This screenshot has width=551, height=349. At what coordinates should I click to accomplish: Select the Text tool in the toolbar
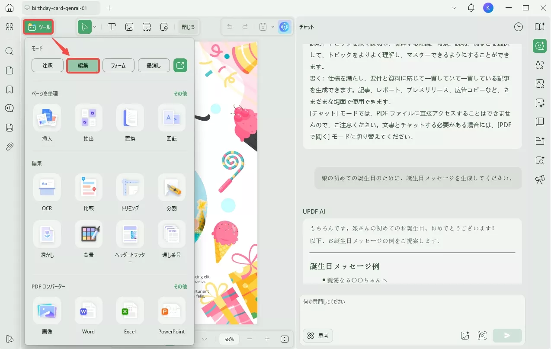coord(112,26)
